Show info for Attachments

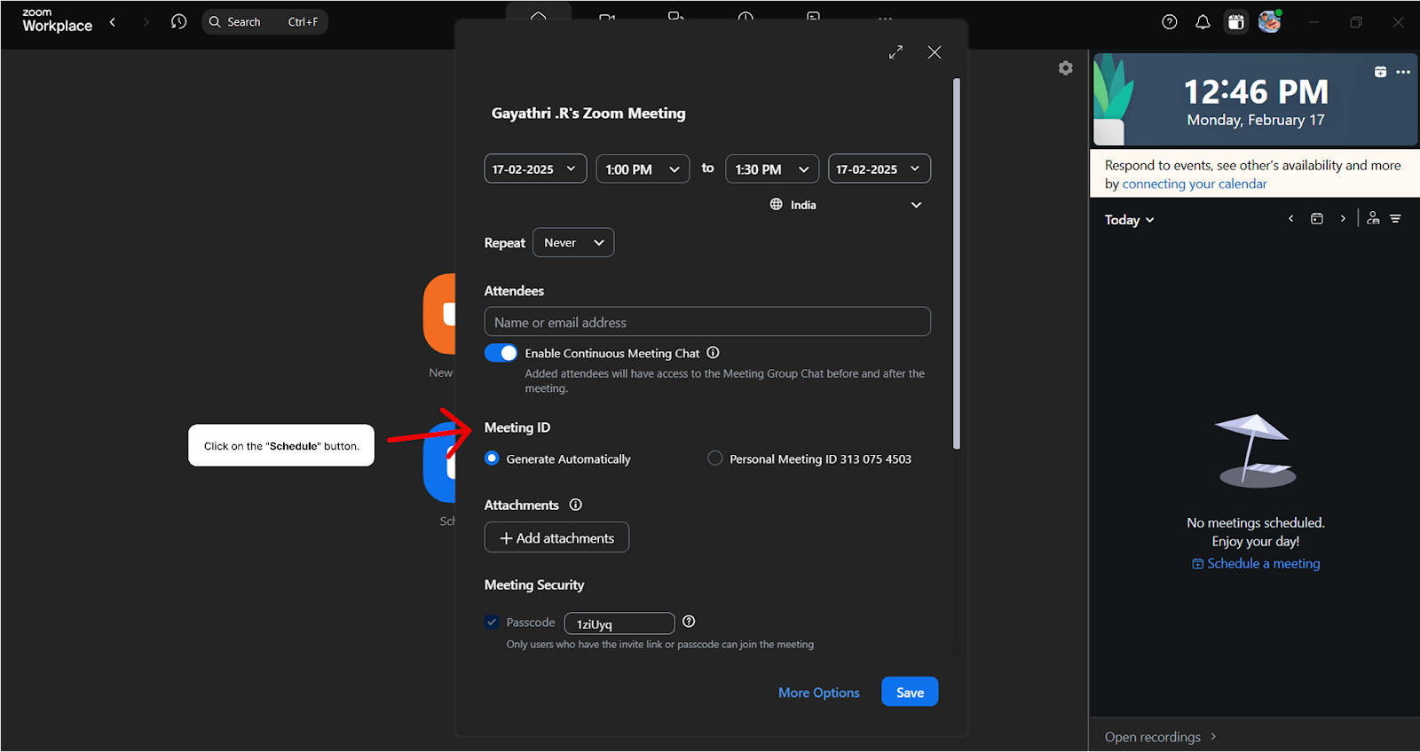coord(575,505)
